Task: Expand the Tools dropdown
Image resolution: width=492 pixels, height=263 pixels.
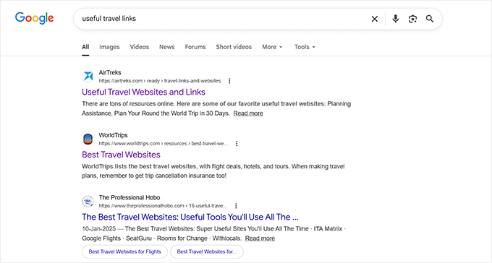Action: coord(305,47)
